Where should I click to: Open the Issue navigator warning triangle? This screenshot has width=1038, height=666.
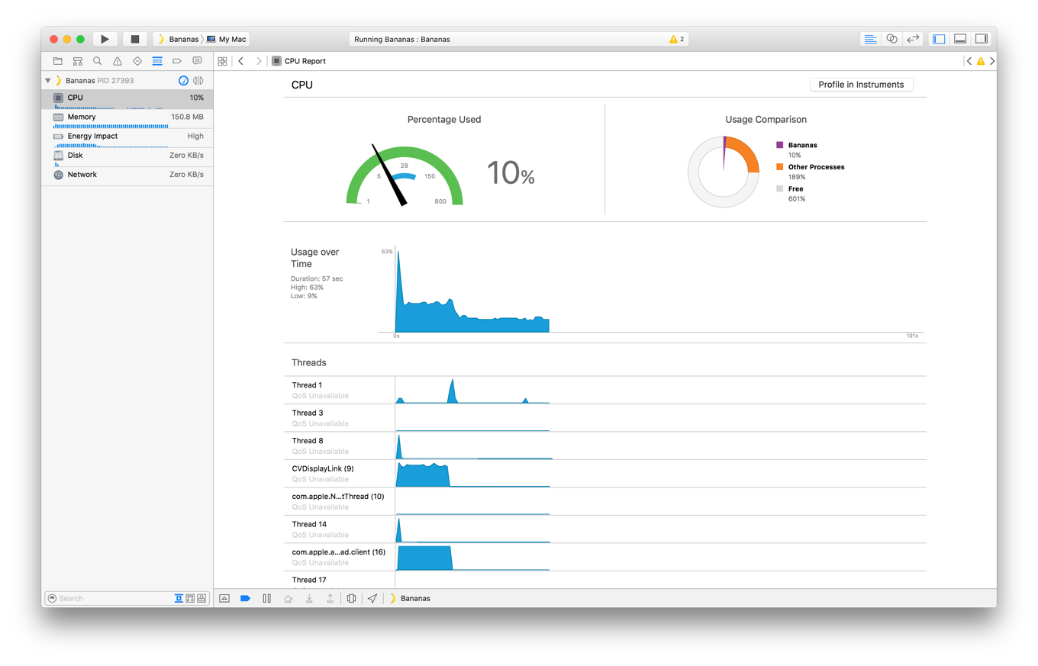pyautogui.click(x=117, y=61)
